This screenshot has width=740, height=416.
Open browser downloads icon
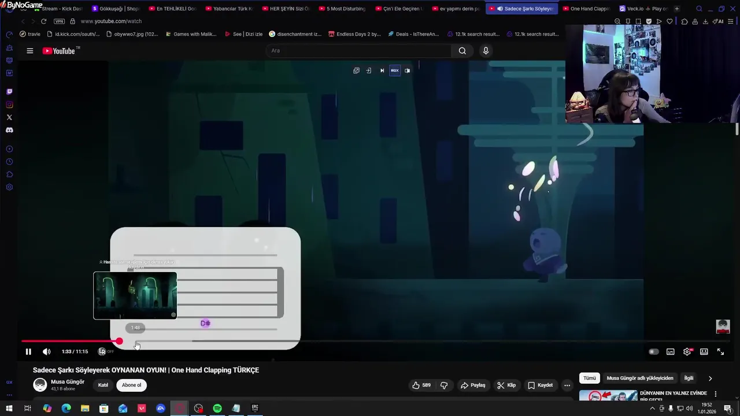(x=706, y=21)
